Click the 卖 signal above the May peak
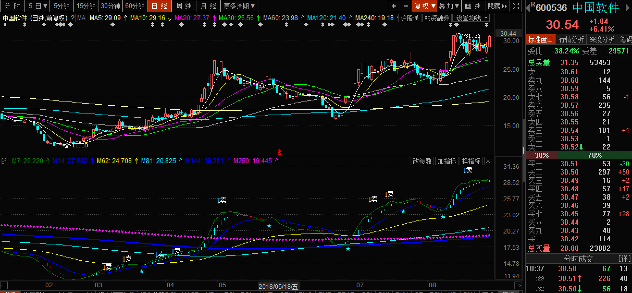Image resolution: width=632 pixels, height=293 pixels. (222, 200)
